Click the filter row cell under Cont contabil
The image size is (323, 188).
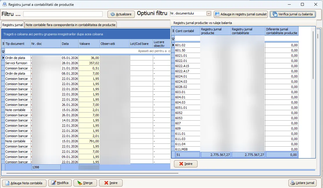coord(187,38)
